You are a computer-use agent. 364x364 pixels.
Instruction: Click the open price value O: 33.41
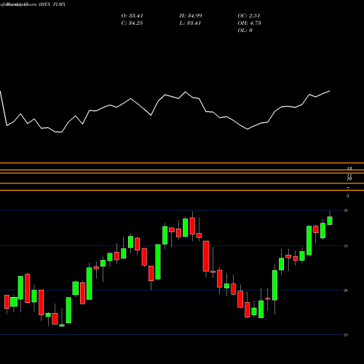point(132,16)
